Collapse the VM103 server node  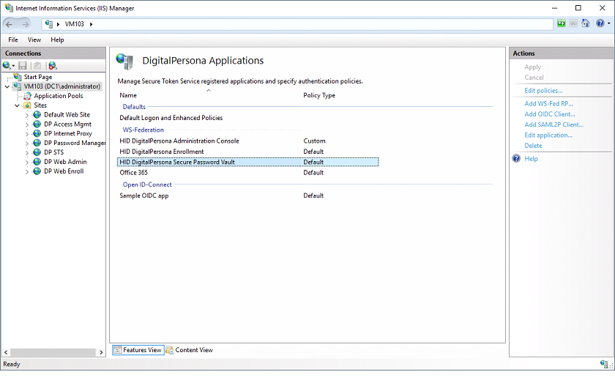point(7,86)
